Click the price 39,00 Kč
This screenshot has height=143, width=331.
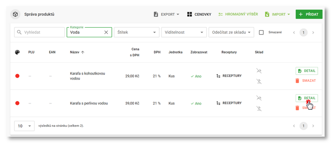132,103
